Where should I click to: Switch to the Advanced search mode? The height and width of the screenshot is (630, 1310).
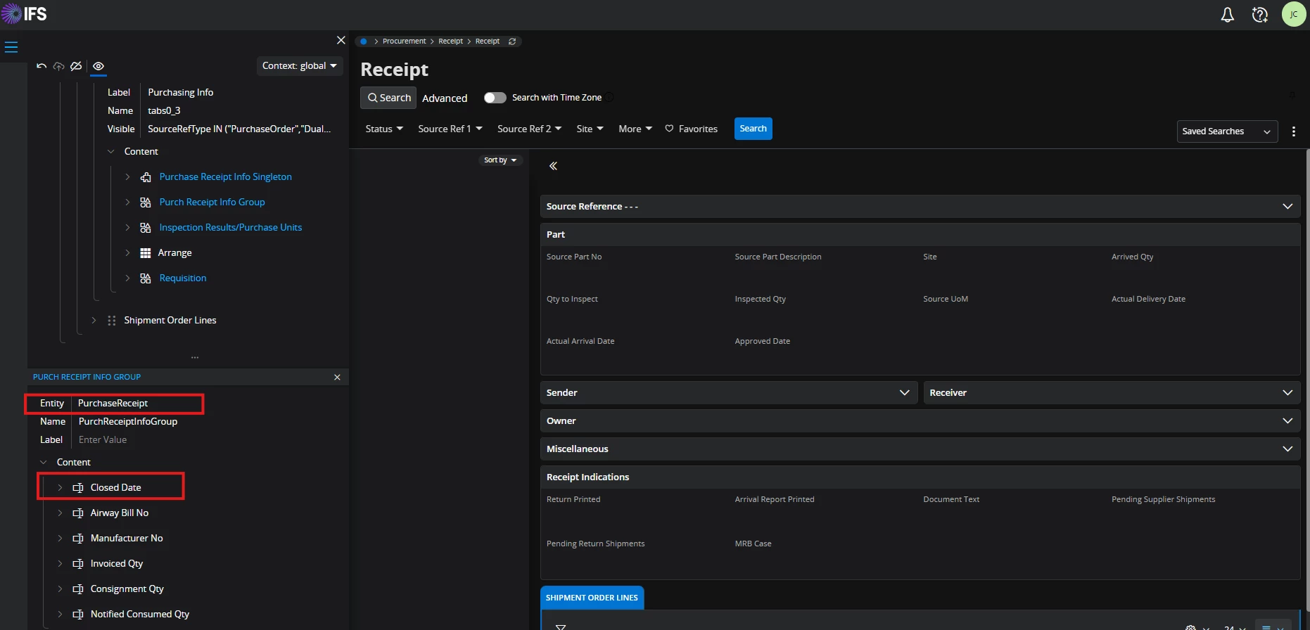445,98
